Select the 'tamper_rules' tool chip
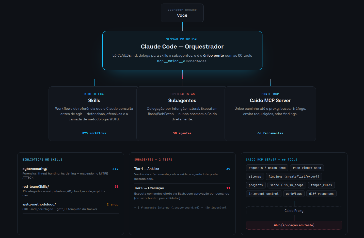364x238 pixels. click(321, 185)
